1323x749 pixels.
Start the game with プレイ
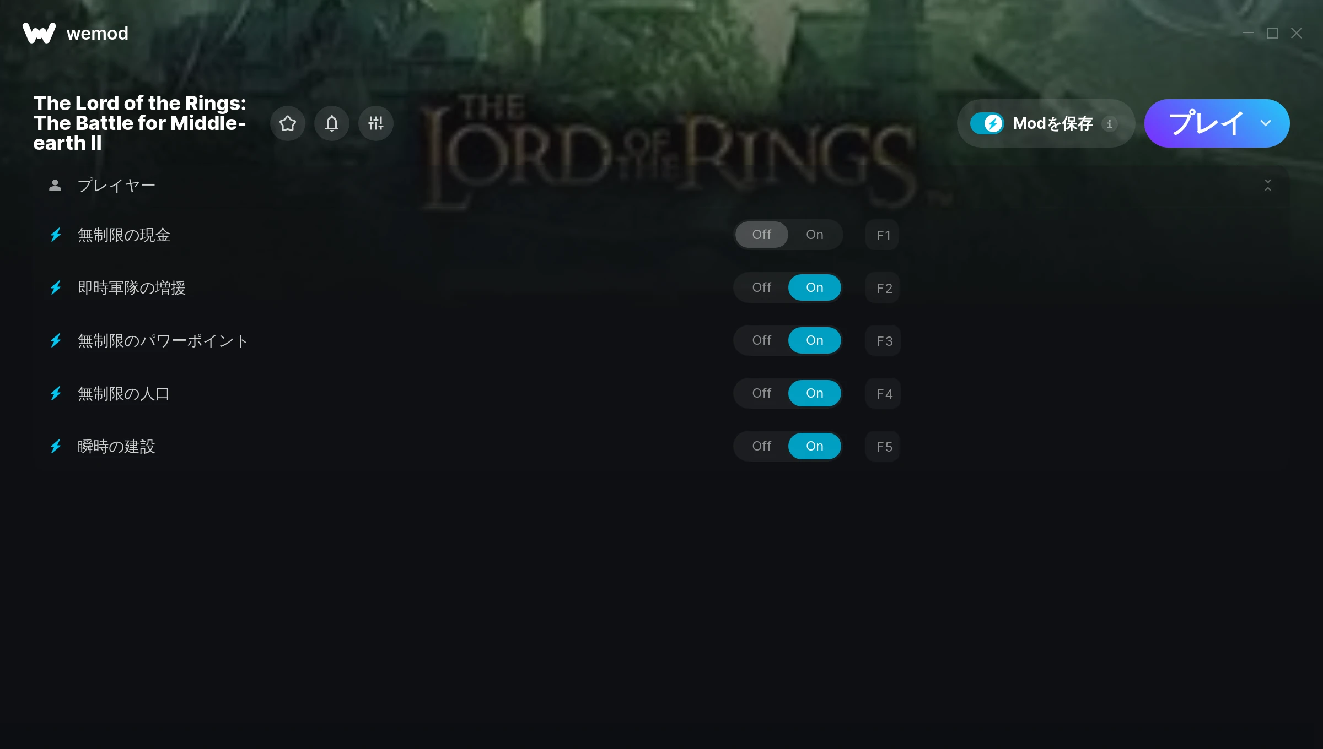[x=1205, y=123]
